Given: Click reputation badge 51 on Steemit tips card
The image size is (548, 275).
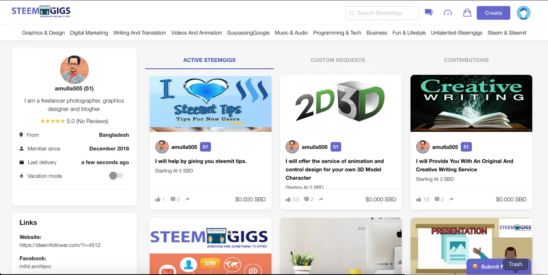Looking at the screenshot, I should click(205, 147).
